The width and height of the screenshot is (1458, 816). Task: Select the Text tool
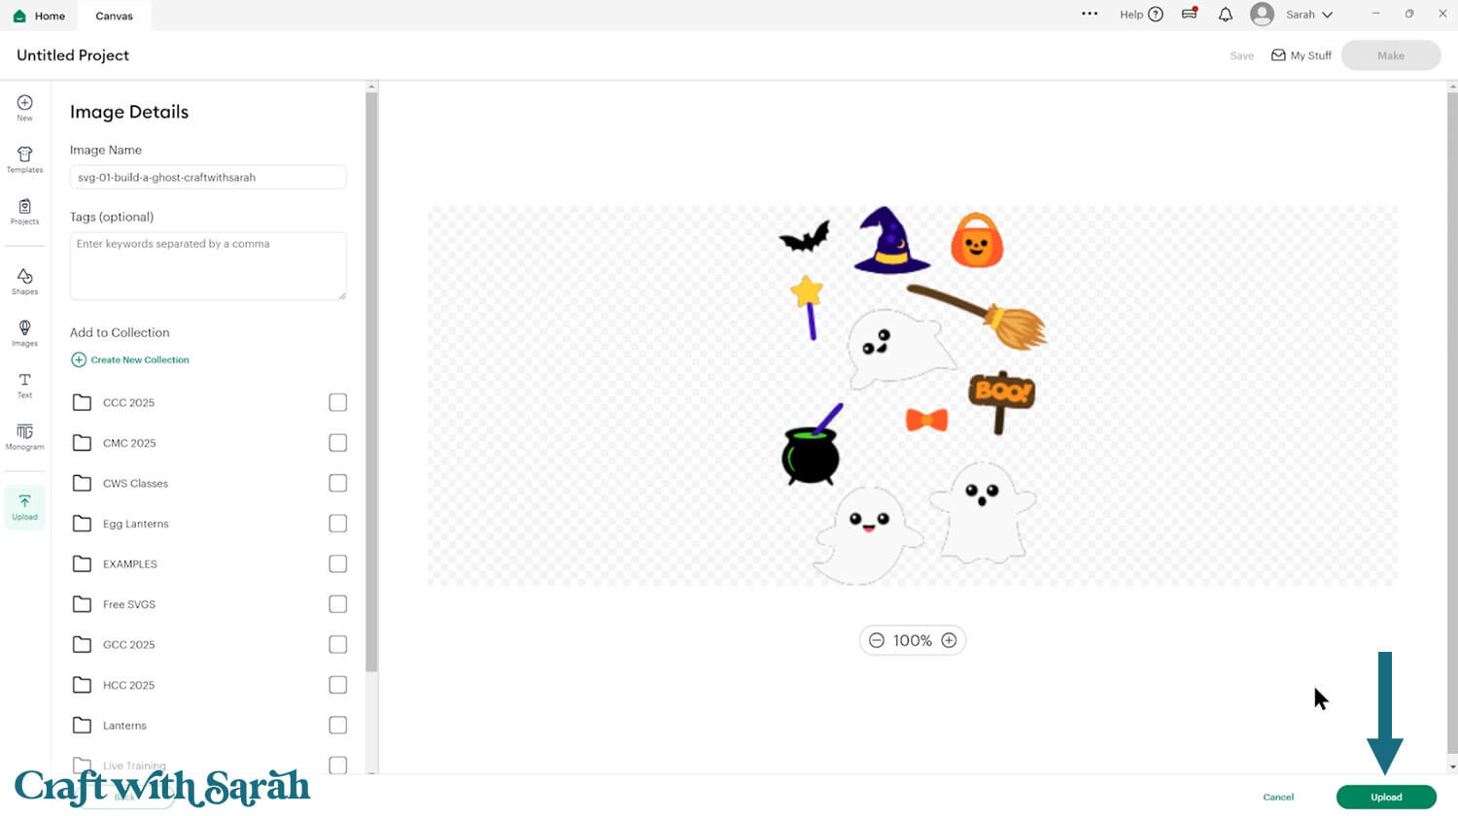click(24, 385)
